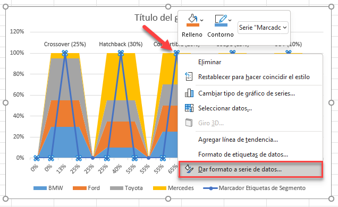Screen dimensions: 338x207
Task: Click the Crossover (25%) data label
Action: [65, 44]
